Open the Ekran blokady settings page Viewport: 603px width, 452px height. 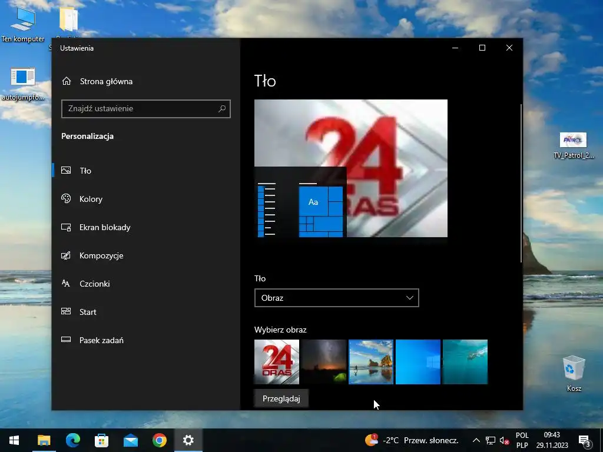pyautogui.click(x=105, y=227)
